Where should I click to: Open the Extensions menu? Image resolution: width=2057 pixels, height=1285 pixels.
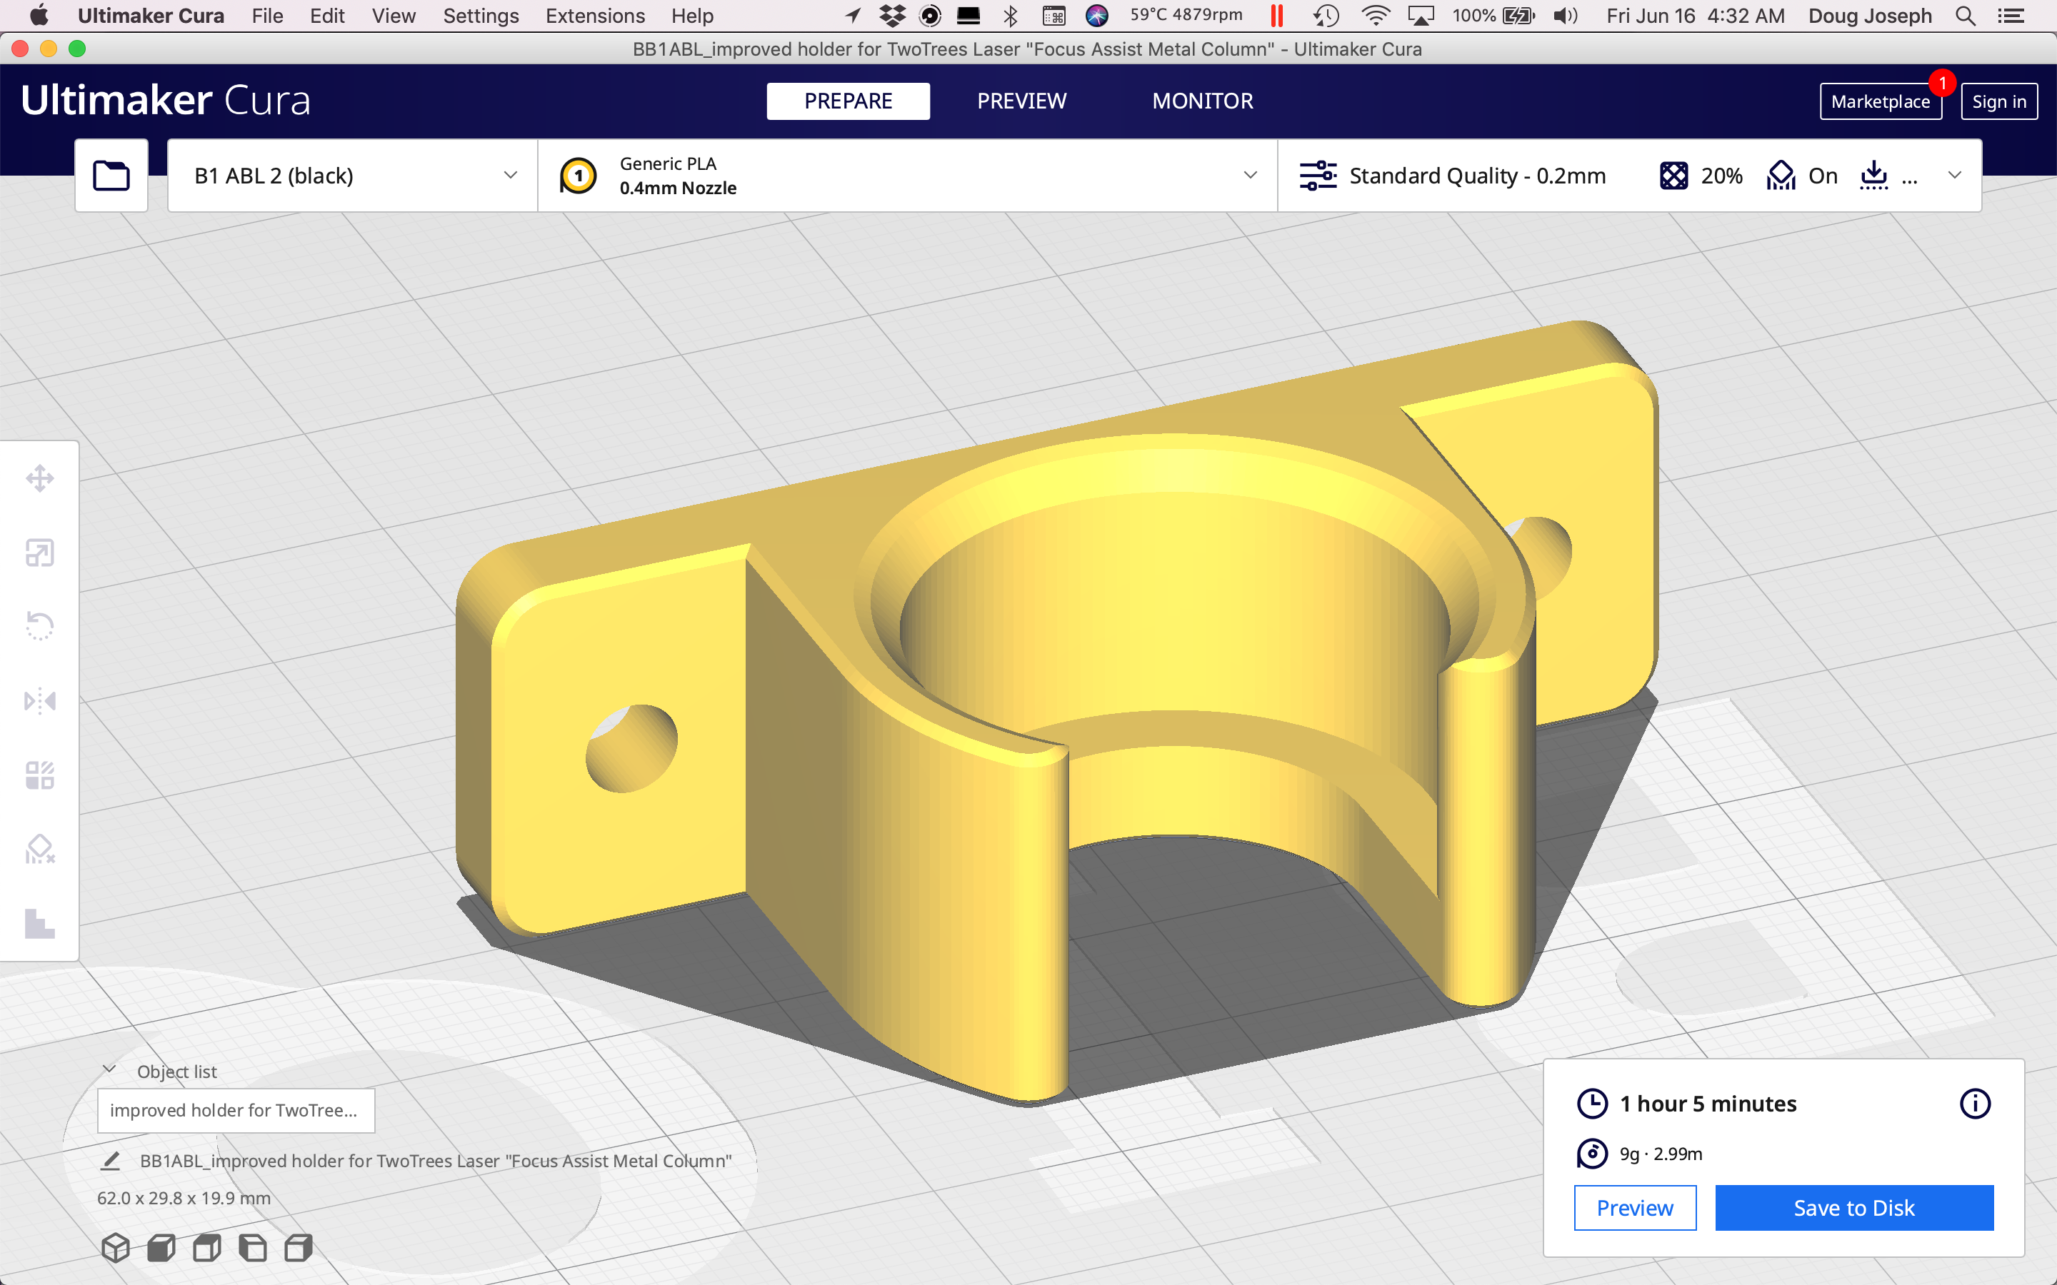pyautogui.click(x=595, y=15)
